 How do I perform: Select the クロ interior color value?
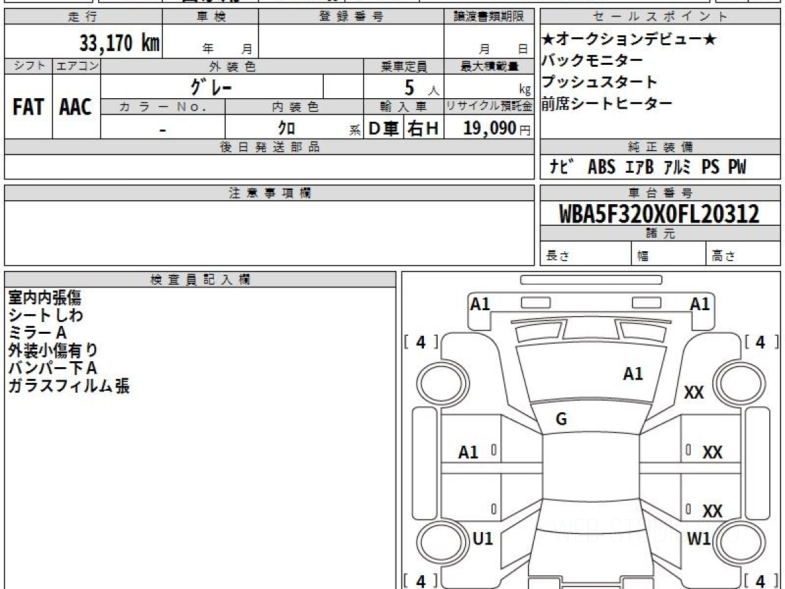pyautogui.click(x=287, y=128)
